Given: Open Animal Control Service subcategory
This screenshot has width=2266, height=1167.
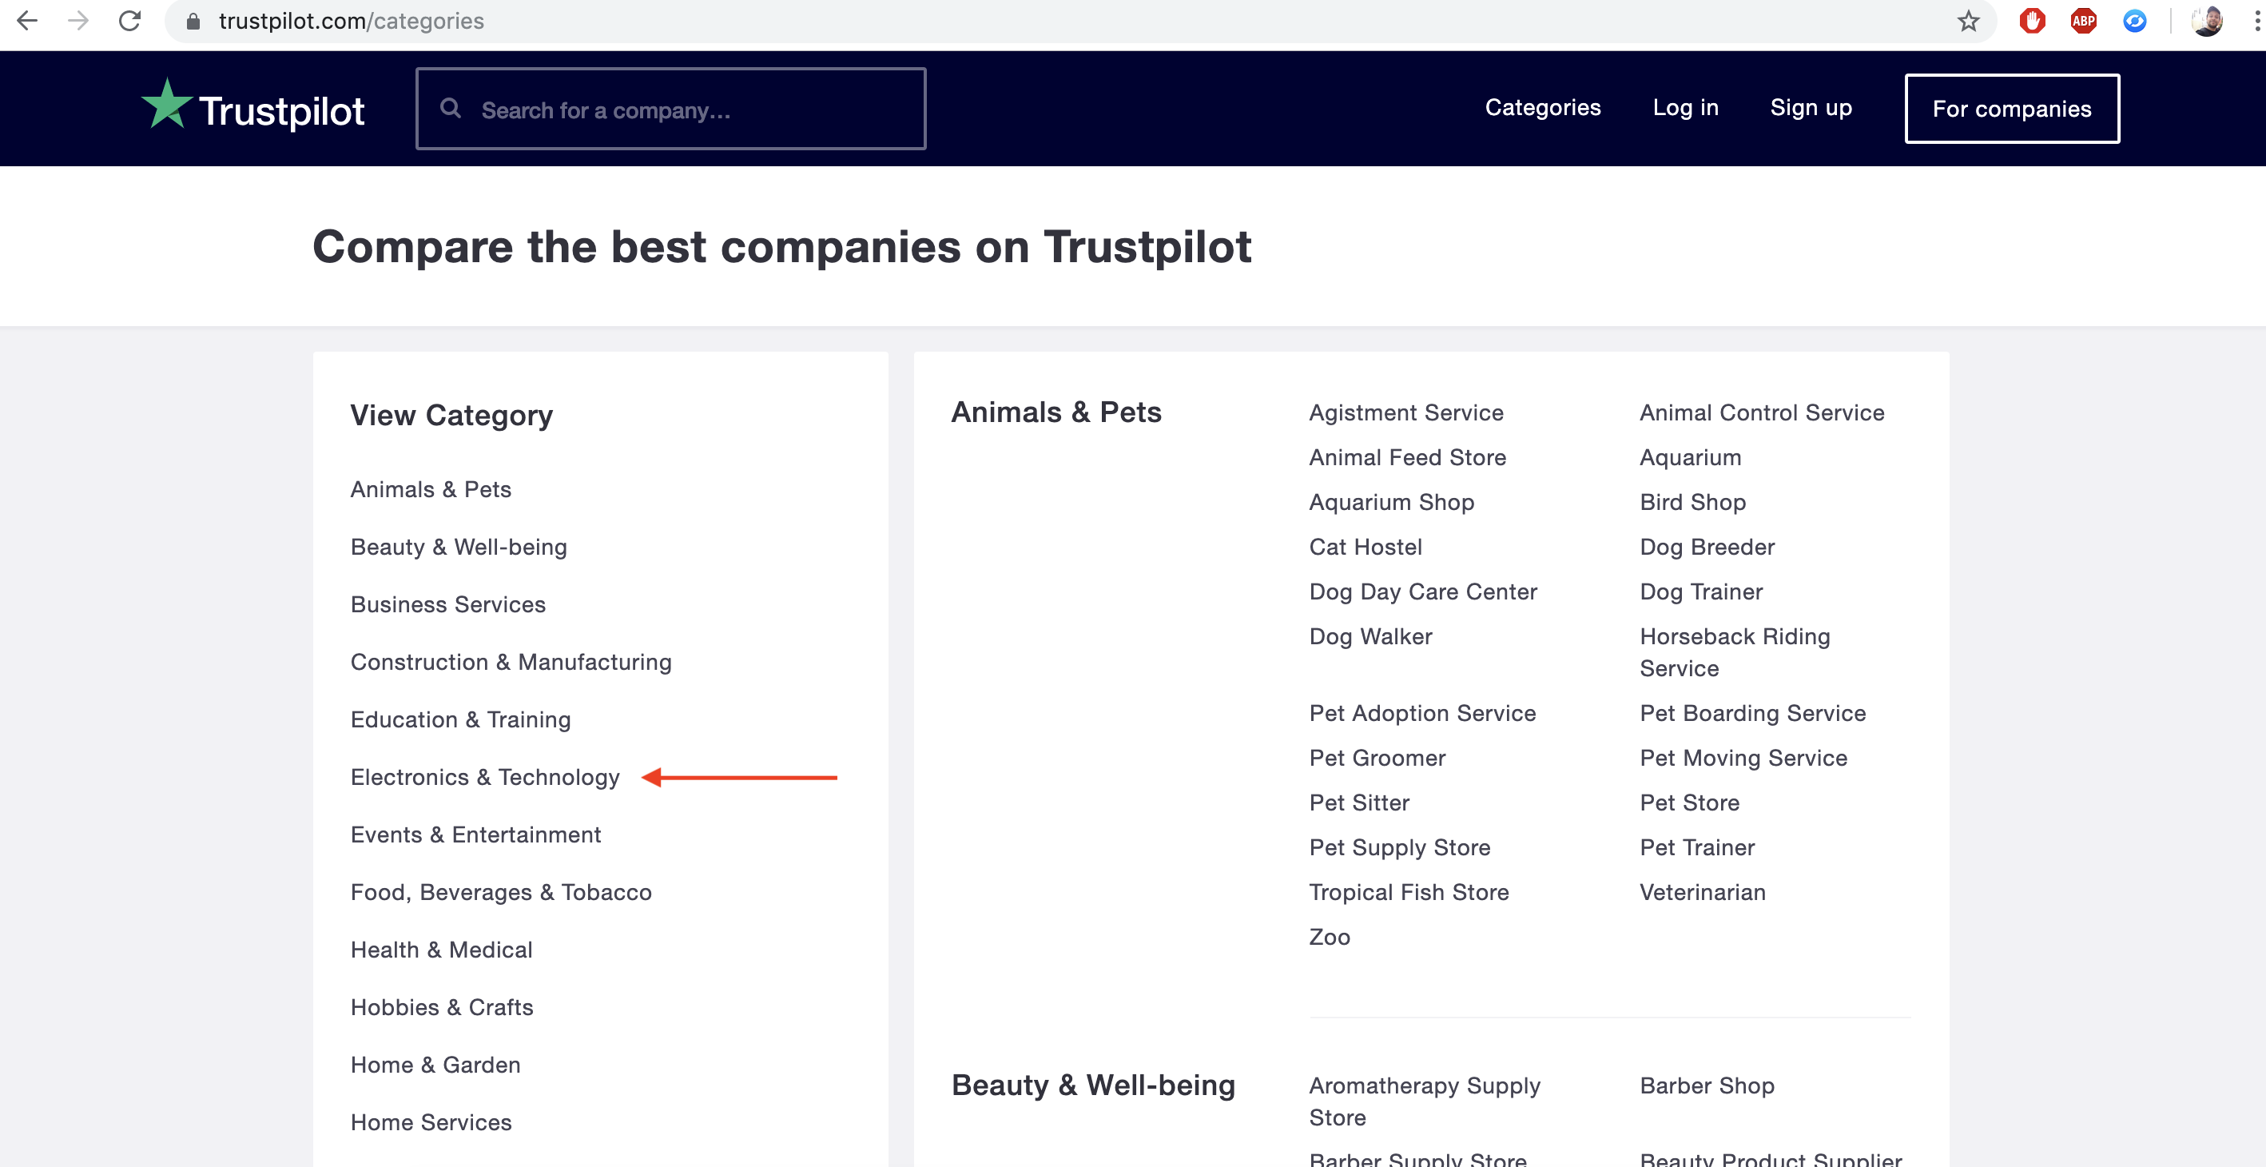Looking at the screenshot, I should (1761, 412).
